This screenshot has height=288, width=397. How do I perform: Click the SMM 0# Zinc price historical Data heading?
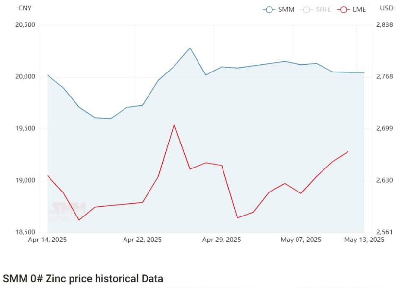83,279
